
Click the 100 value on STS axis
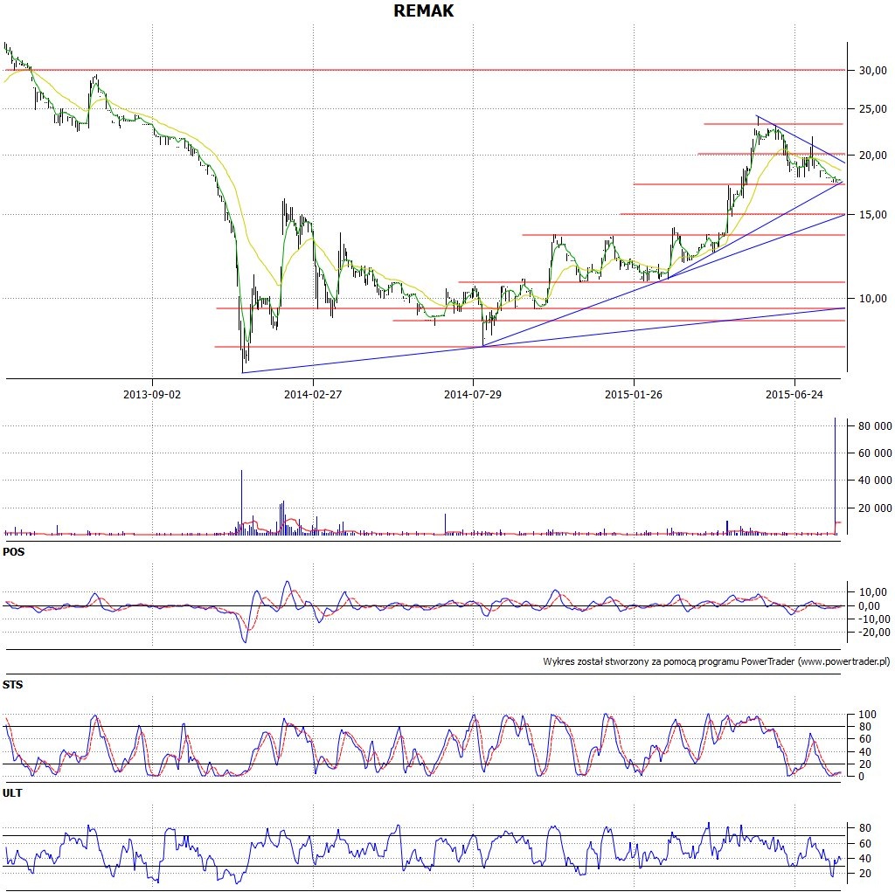click(867, 714)
